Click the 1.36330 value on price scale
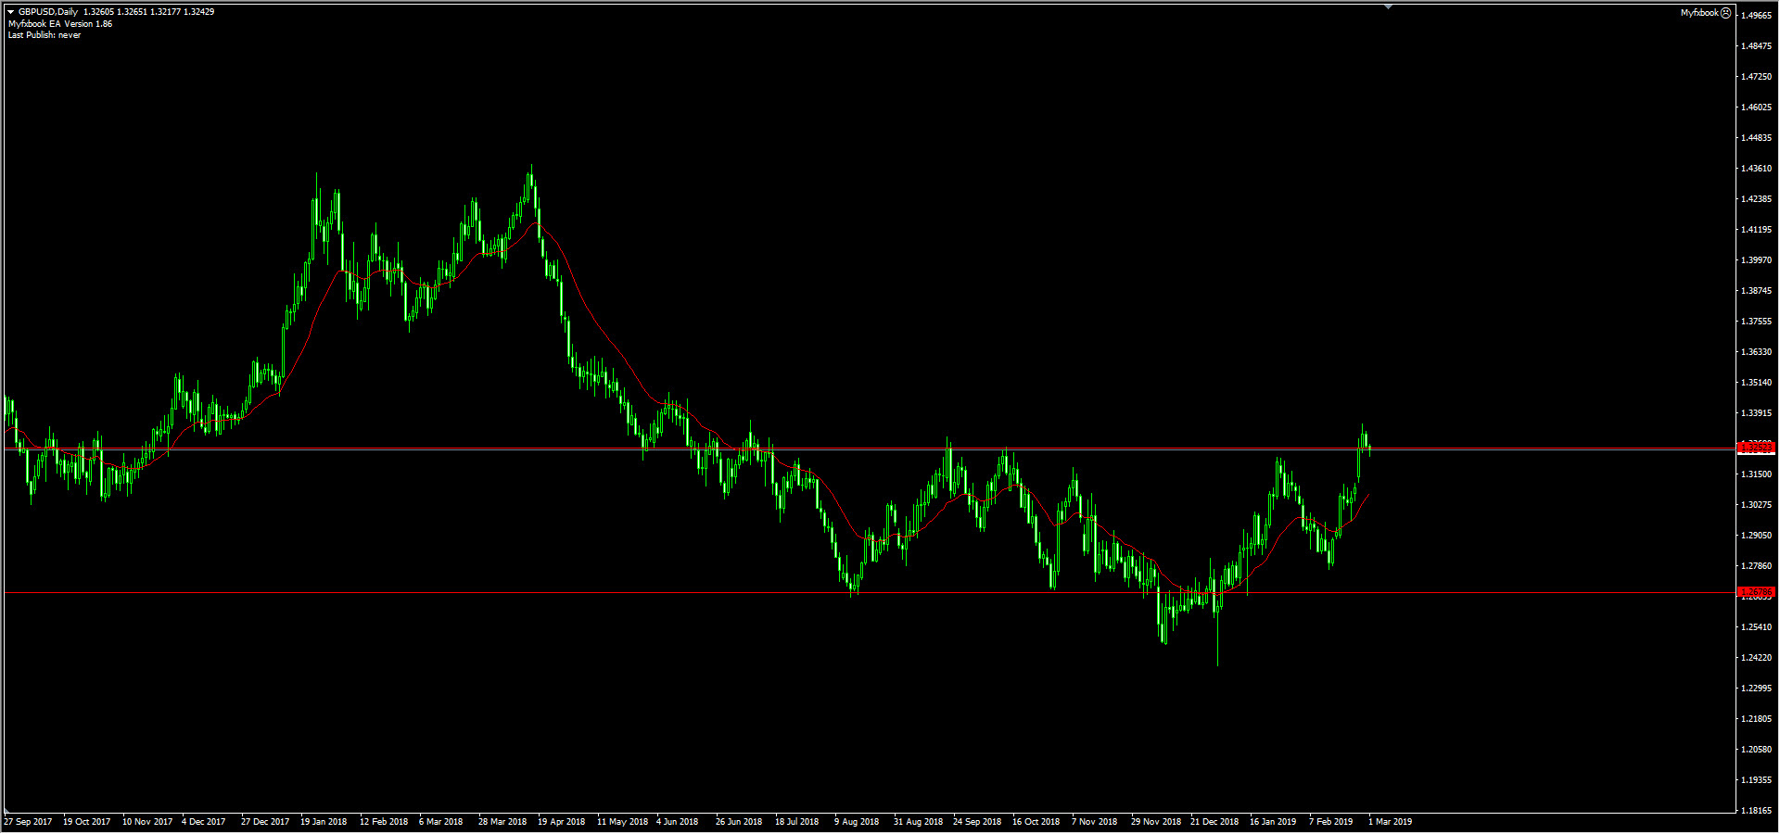 1756,352
